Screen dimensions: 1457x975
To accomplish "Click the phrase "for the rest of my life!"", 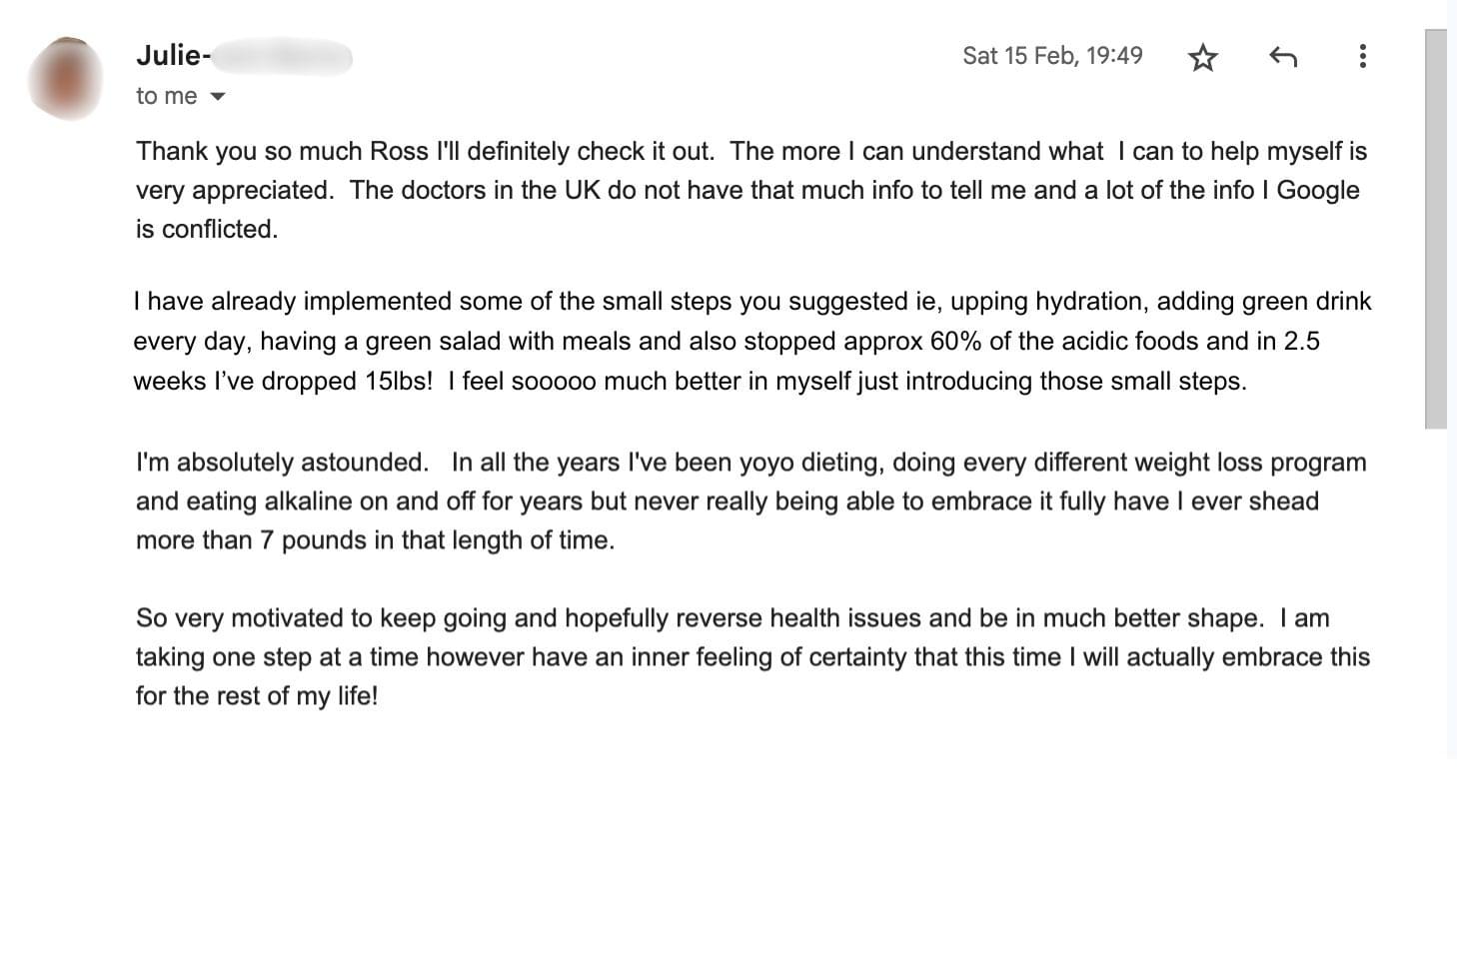I will point(257,696).
